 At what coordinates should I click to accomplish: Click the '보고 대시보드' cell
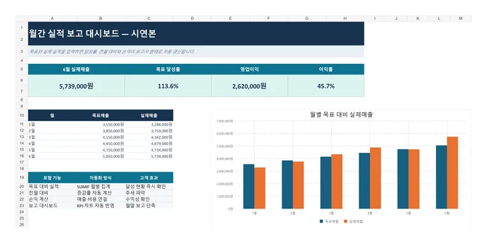tap(52, 205)
